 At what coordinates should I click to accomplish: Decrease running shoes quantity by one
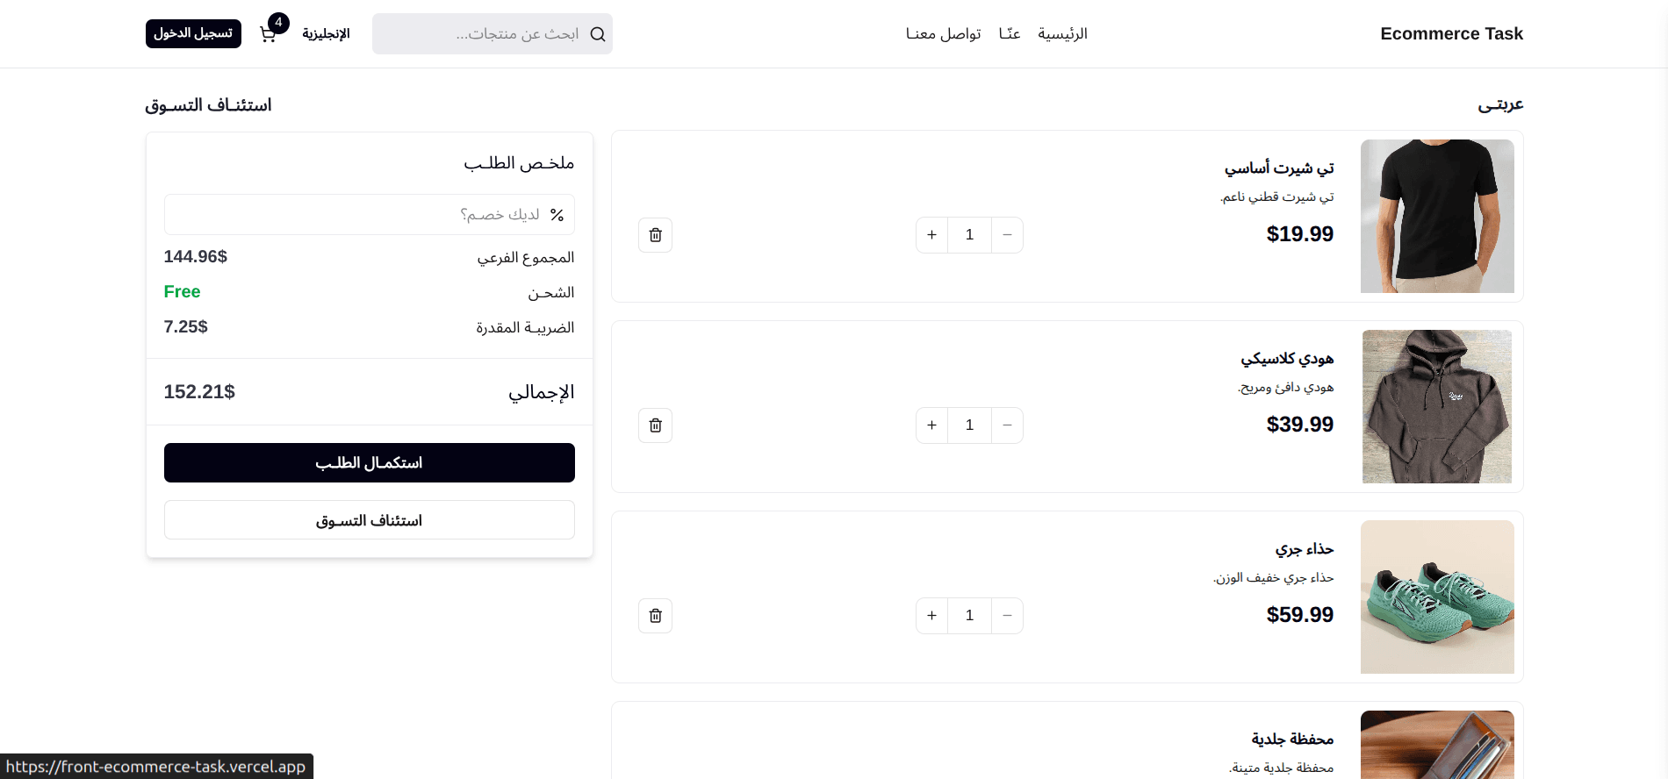[x=1007, y=616]
